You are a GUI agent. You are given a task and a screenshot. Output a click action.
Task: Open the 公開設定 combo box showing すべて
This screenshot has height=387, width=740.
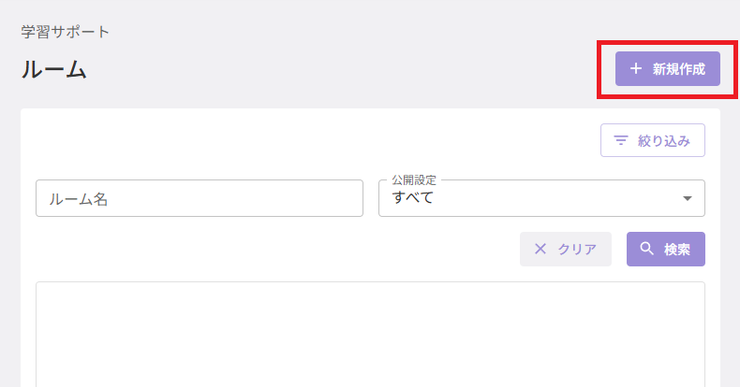(x=541, y=198)
